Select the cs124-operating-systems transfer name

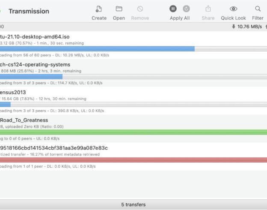(35, 64)
